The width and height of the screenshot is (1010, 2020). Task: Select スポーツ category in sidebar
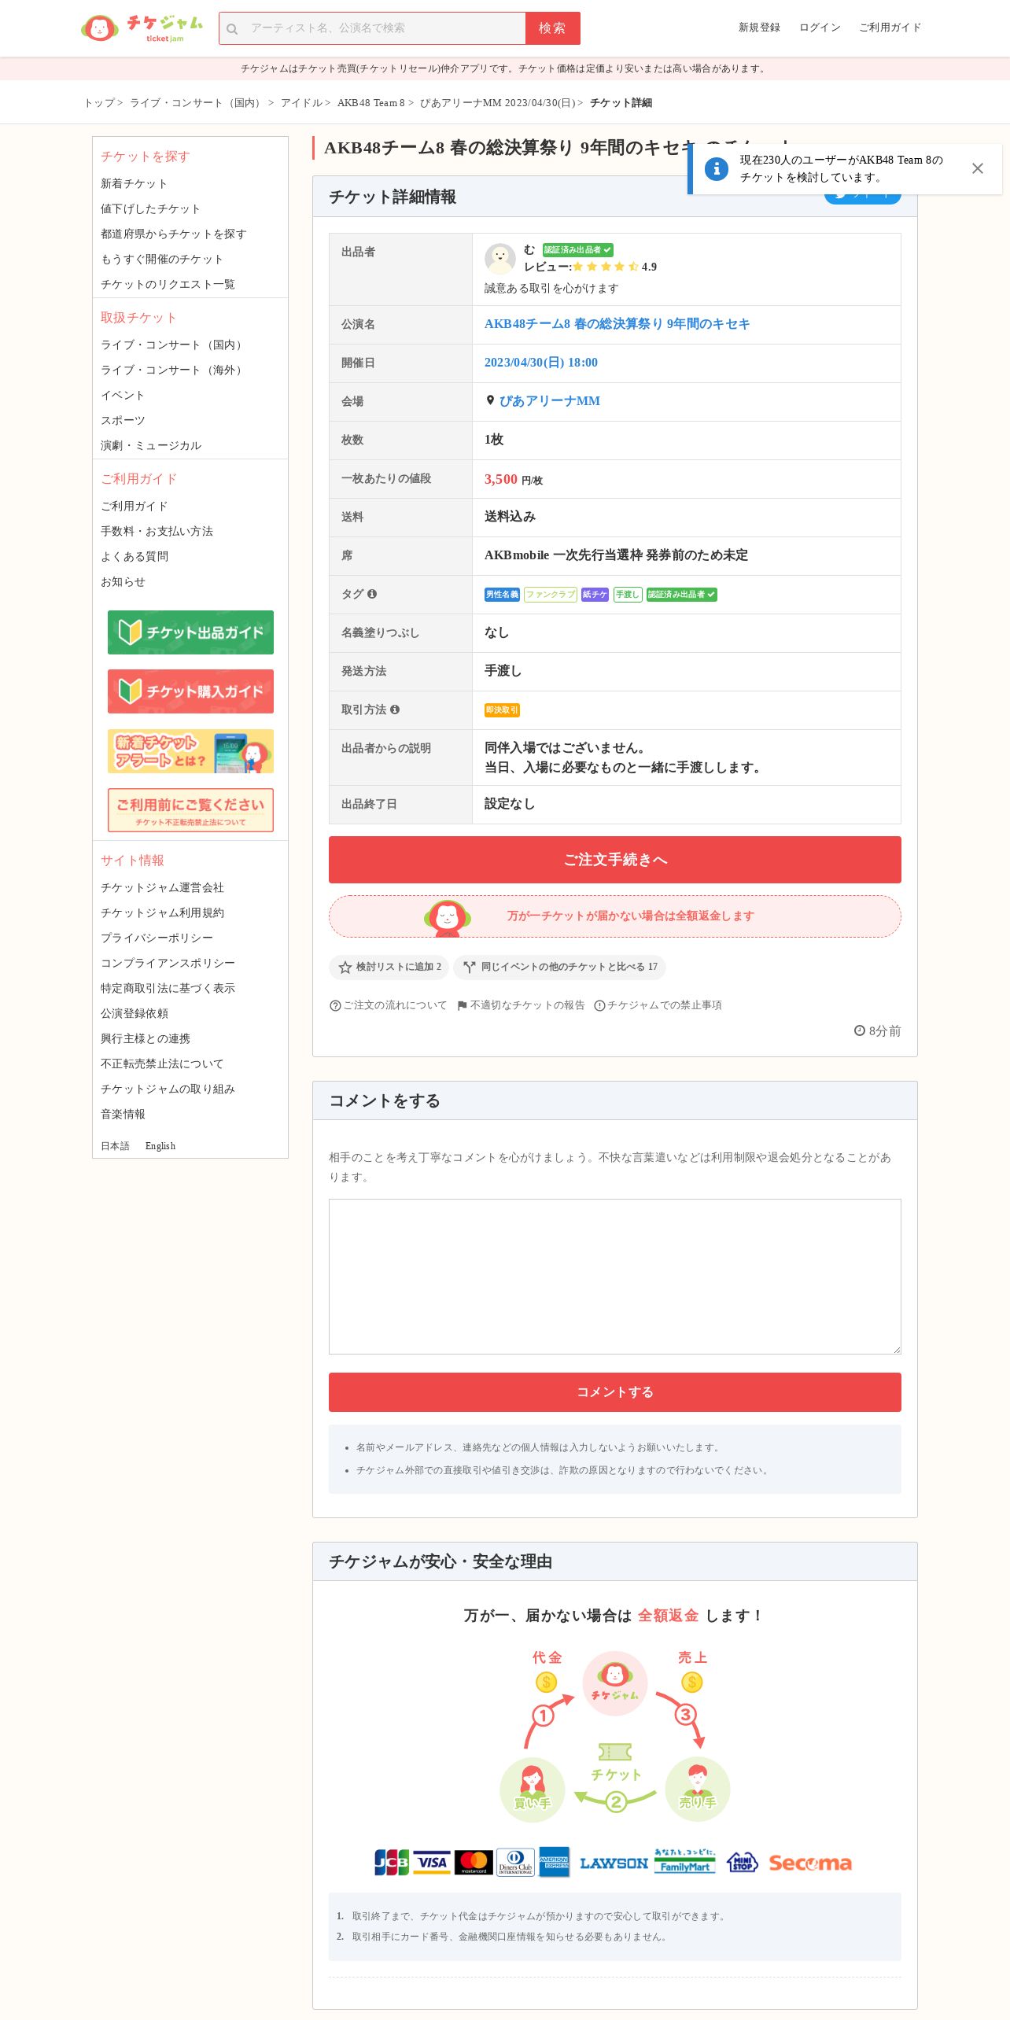(x=123, y=421)
